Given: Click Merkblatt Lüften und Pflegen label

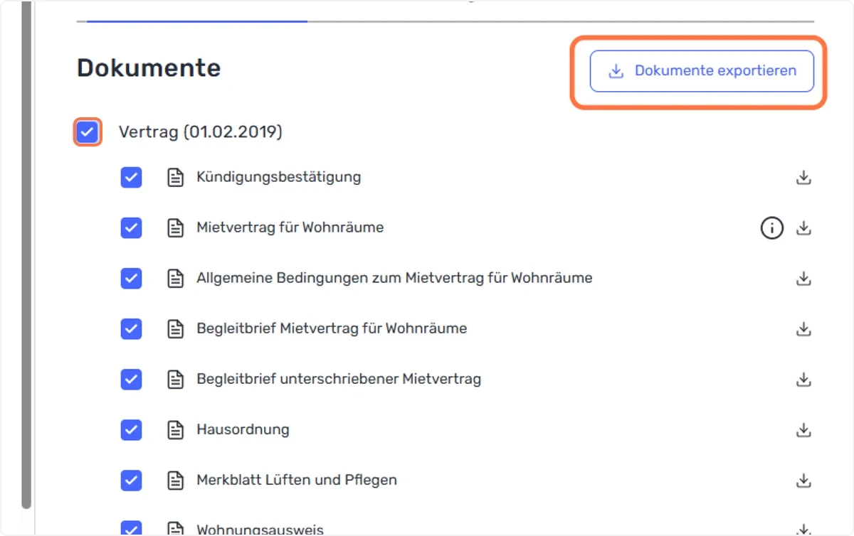Looking at the screenshot, I should [297, 480].
